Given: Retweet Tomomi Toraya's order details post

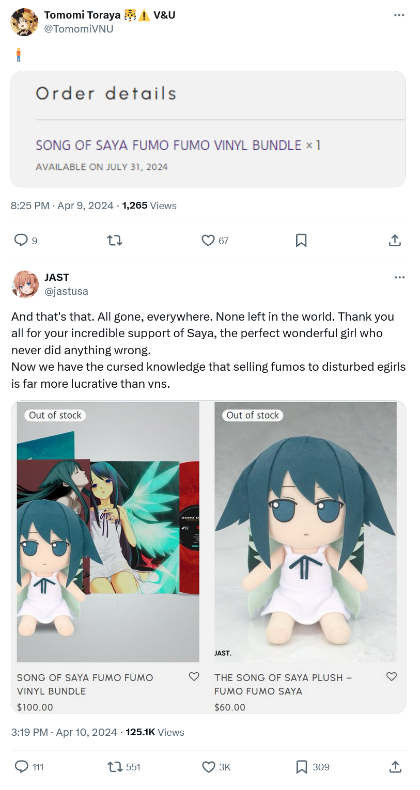Looking at the screenshot, I should 114,240.
